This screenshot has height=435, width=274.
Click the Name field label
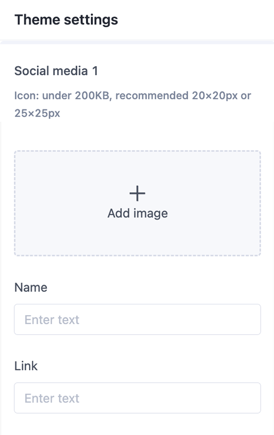click(x=31, y=287)
